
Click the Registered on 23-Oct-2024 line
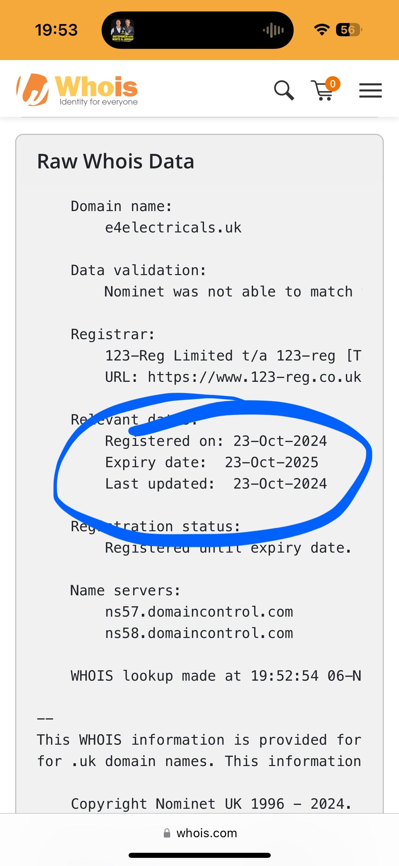pyautogui.click(x=216, y=441)
